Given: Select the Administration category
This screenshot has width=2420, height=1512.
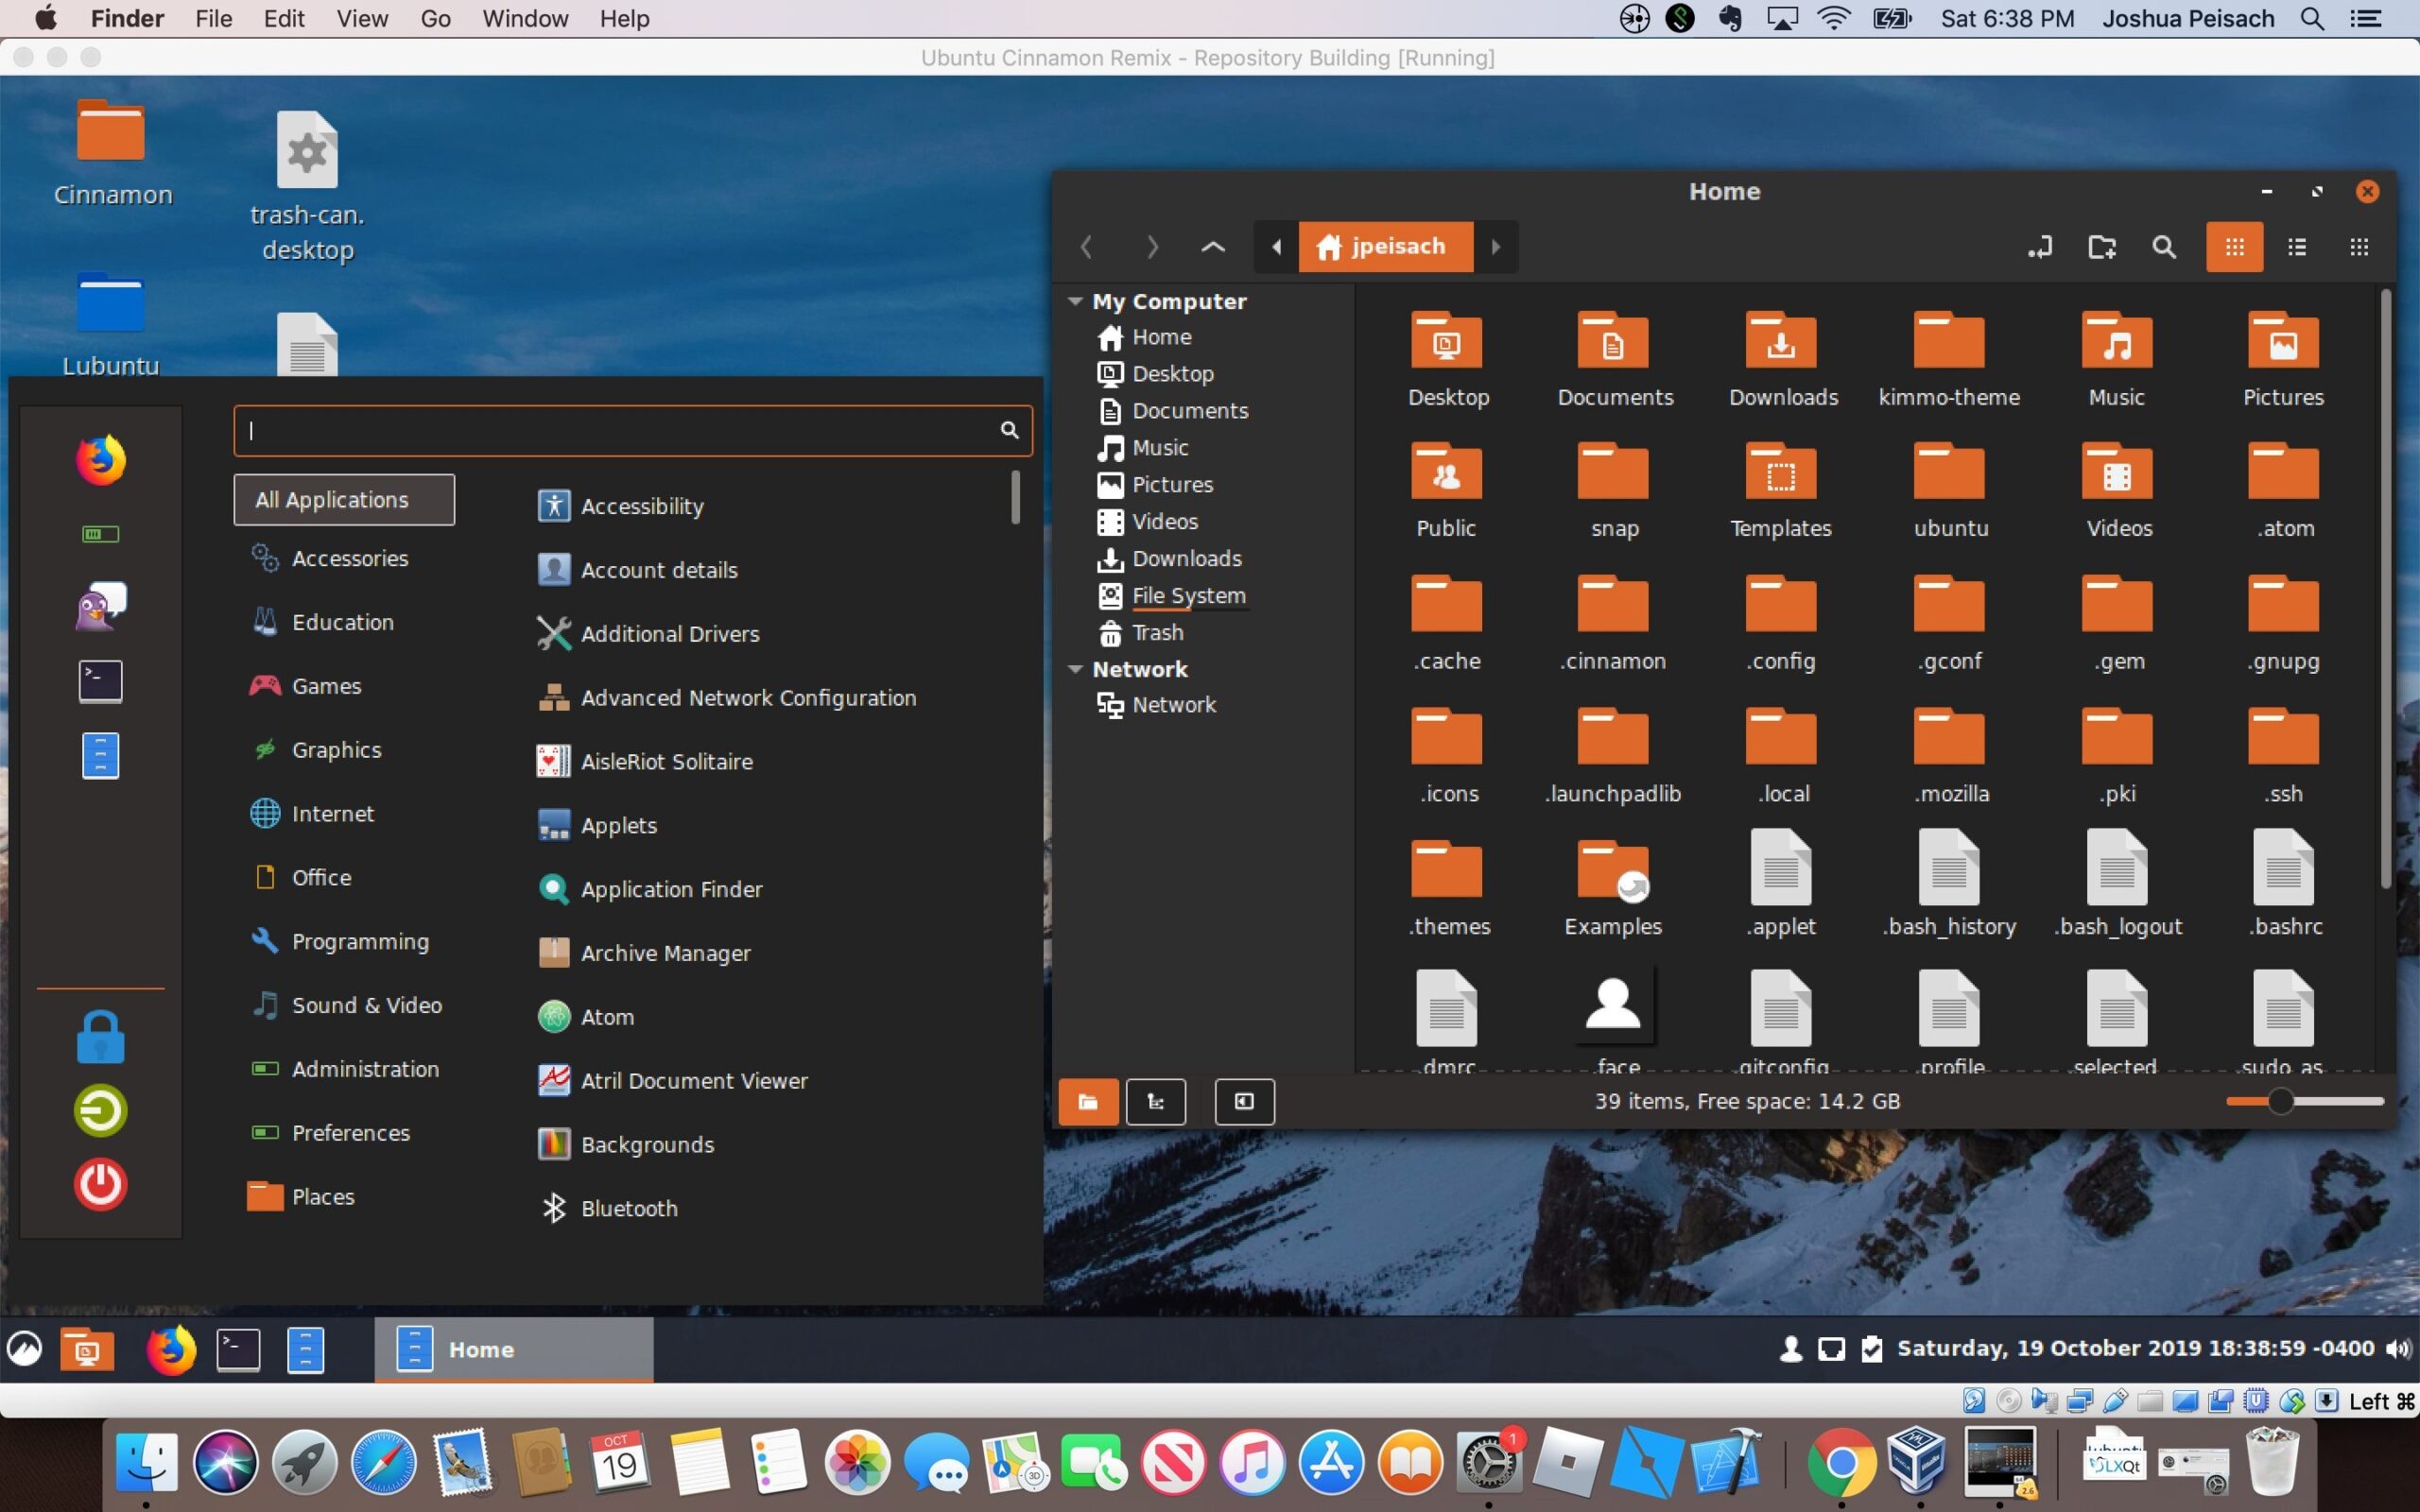Looking at the screenshot, I should click(344, 1069).
